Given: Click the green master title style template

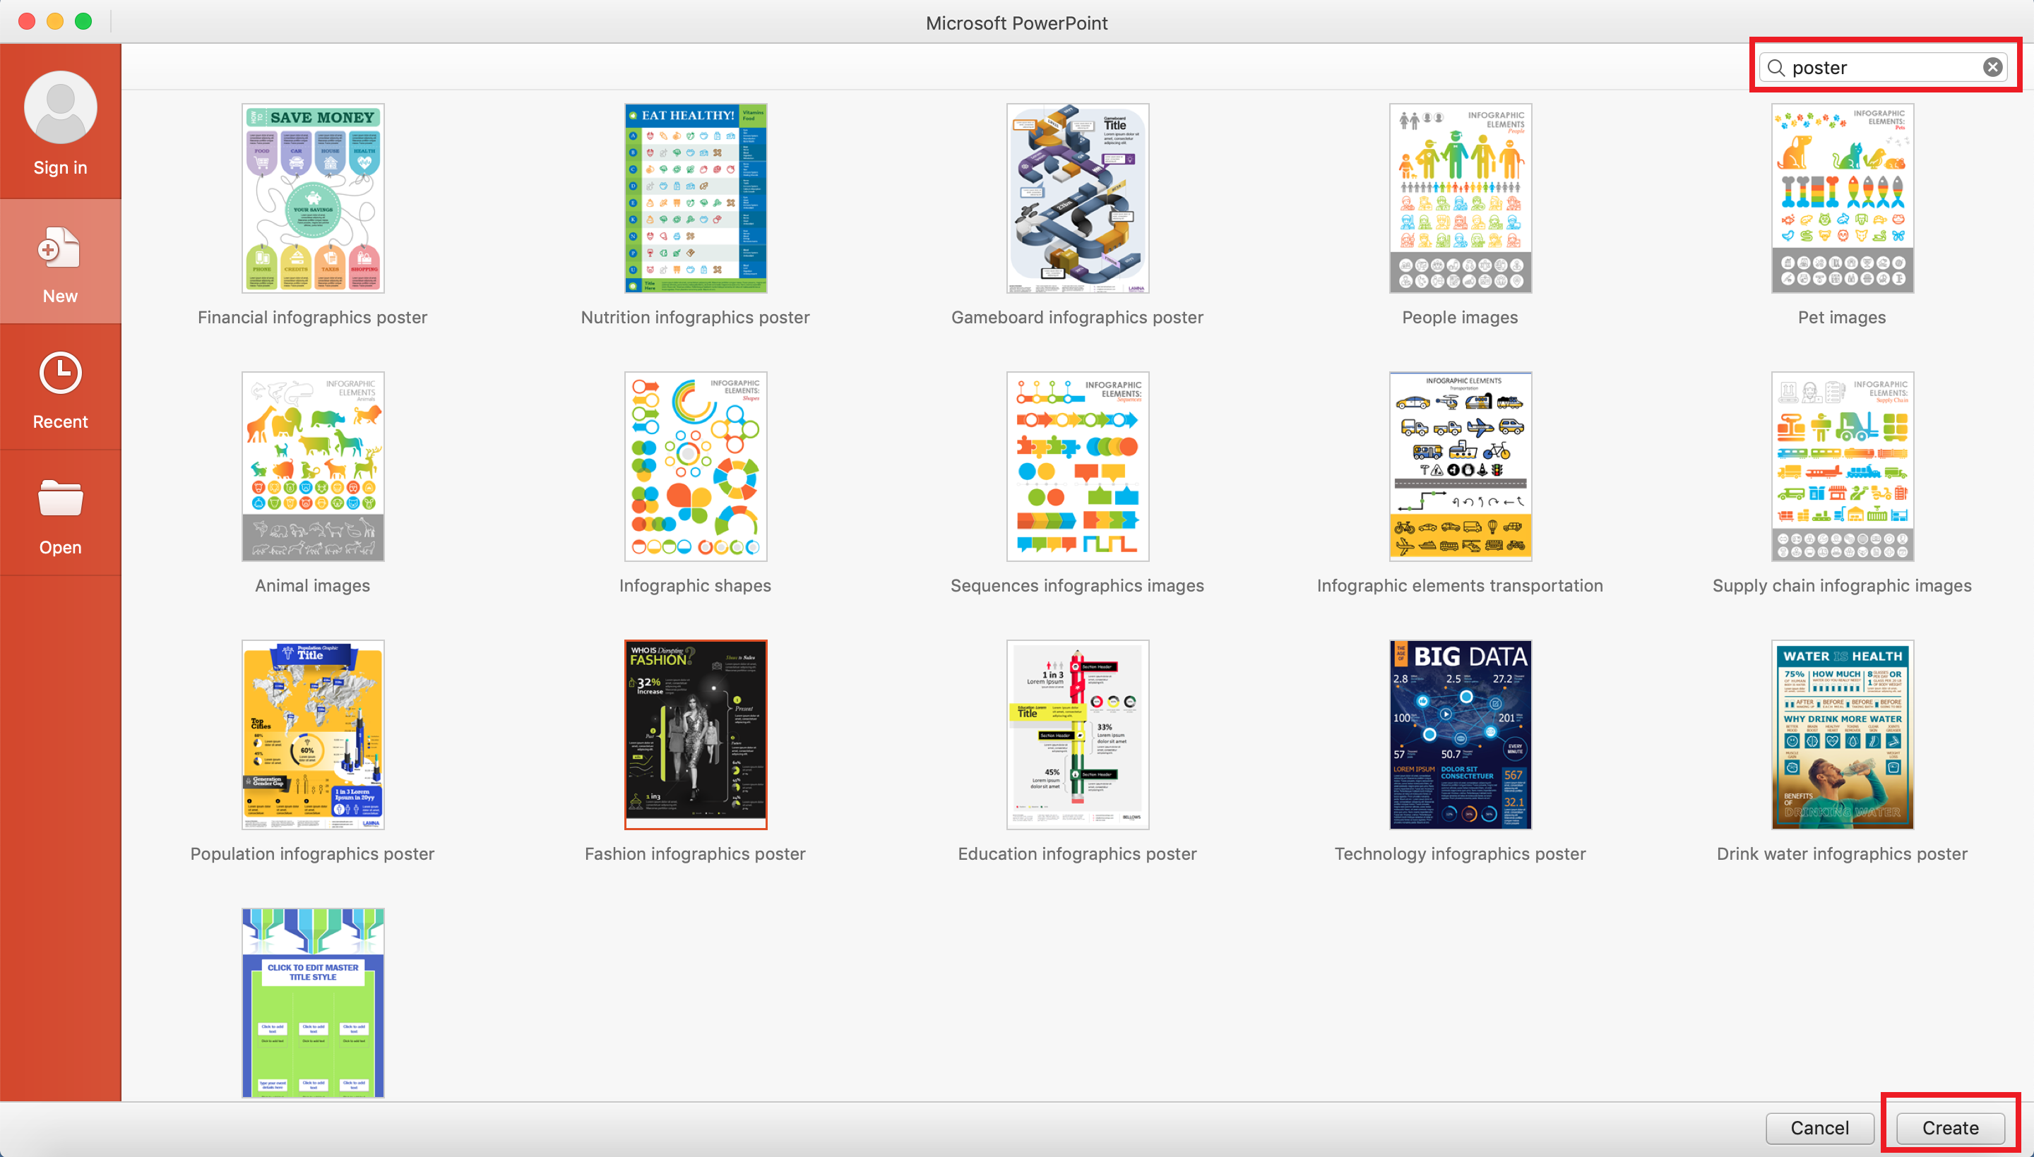Looking at the screenshot, I should pyautogui.click(x=312, y=1001).
